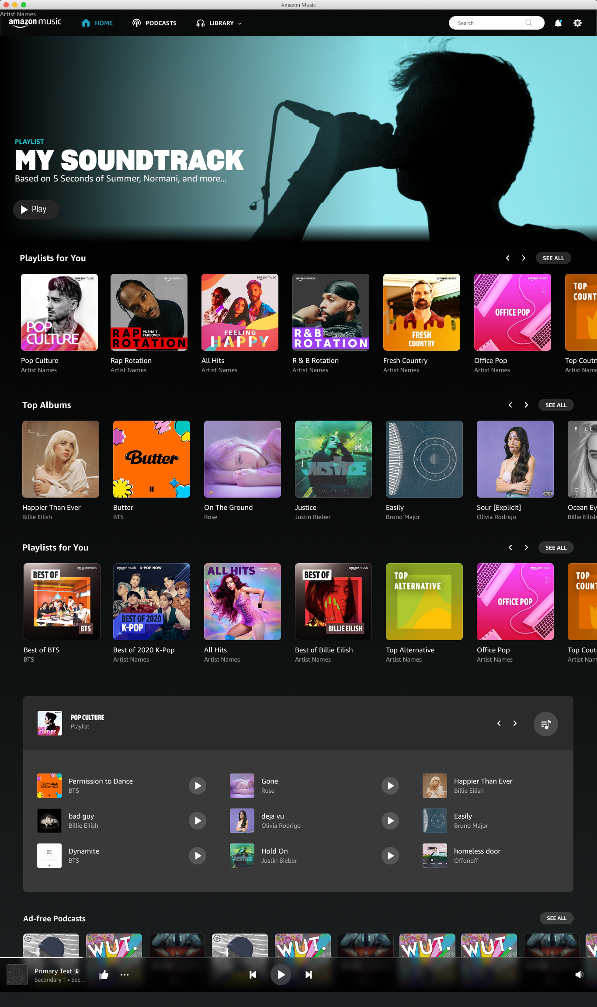This screenshot has width=597, height=1007.
Task: Show next Top Albums
Action: coord(526,405)
